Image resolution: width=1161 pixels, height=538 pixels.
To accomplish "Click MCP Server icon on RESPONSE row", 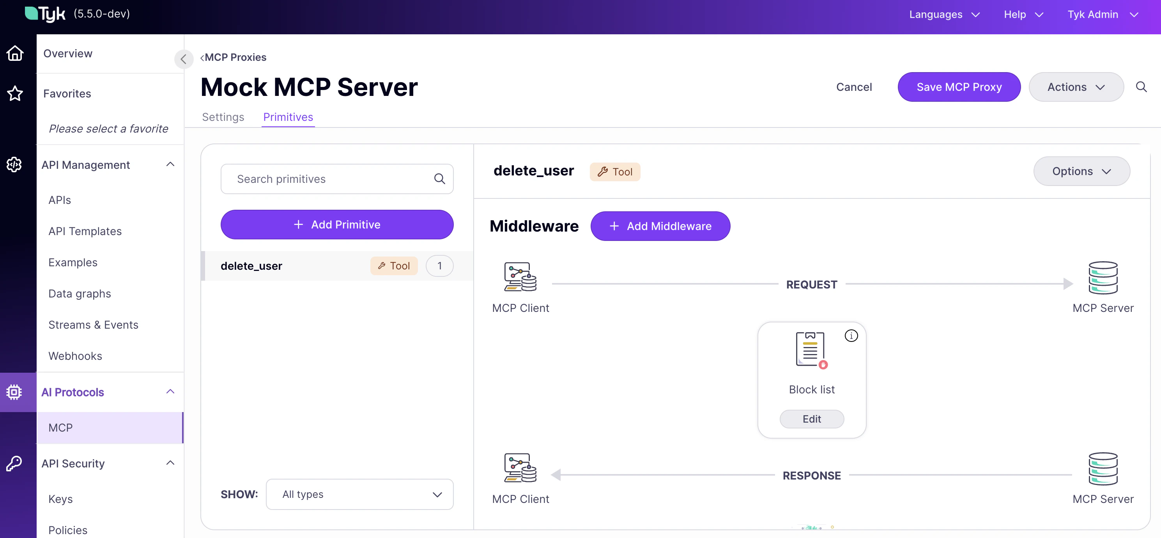I will tap(1103, 469).
